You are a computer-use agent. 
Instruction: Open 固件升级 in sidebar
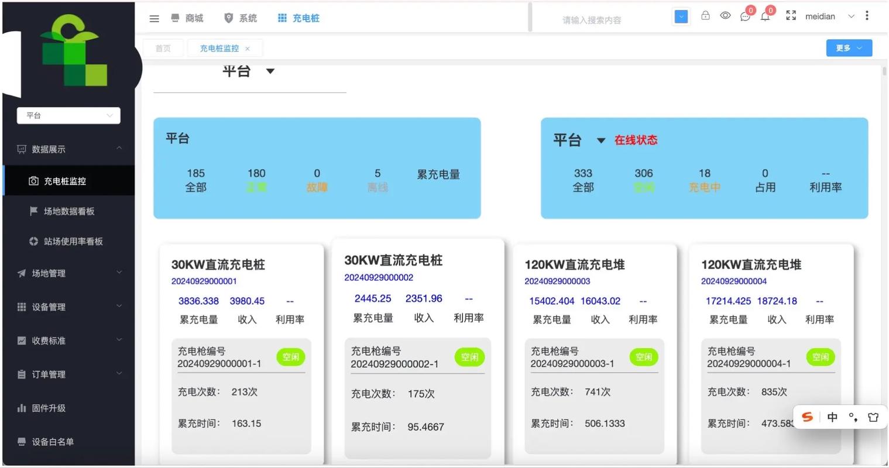[68, 408]
